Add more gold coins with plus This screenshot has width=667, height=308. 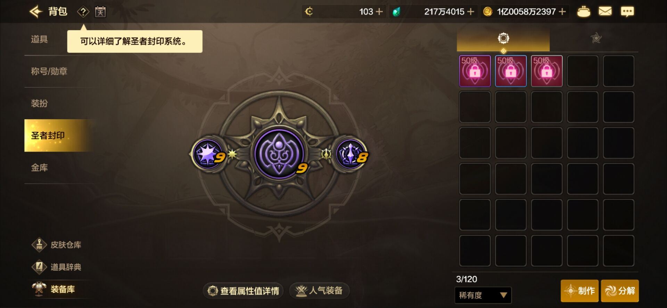(x=562, y=12)
